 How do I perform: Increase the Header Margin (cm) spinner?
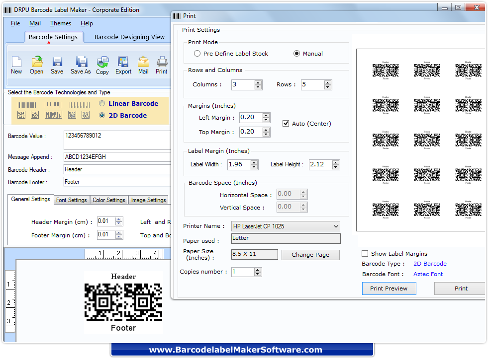click(119, 219)
